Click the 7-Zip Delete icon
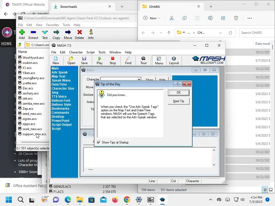The width and height of the screenshot is (275, 206). tap(79, 34)
